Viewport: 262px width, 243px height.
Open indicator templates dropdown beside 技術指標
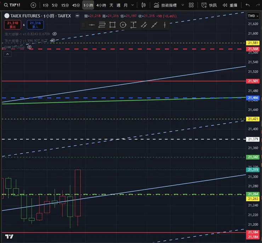(x=183, y=5)
